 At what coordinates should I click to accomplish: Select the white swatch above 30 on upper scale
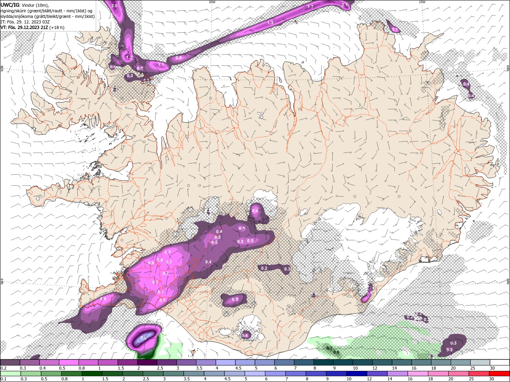pyautogui.click(x=500, y=362)
